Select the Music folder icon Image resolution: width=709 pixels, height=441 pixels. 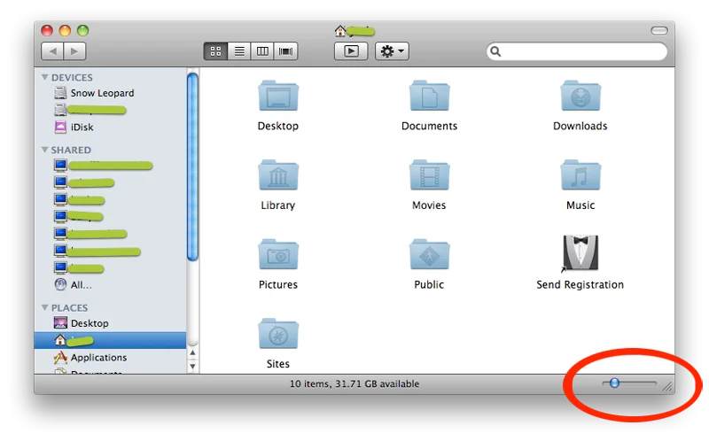[x=580, y=174]
